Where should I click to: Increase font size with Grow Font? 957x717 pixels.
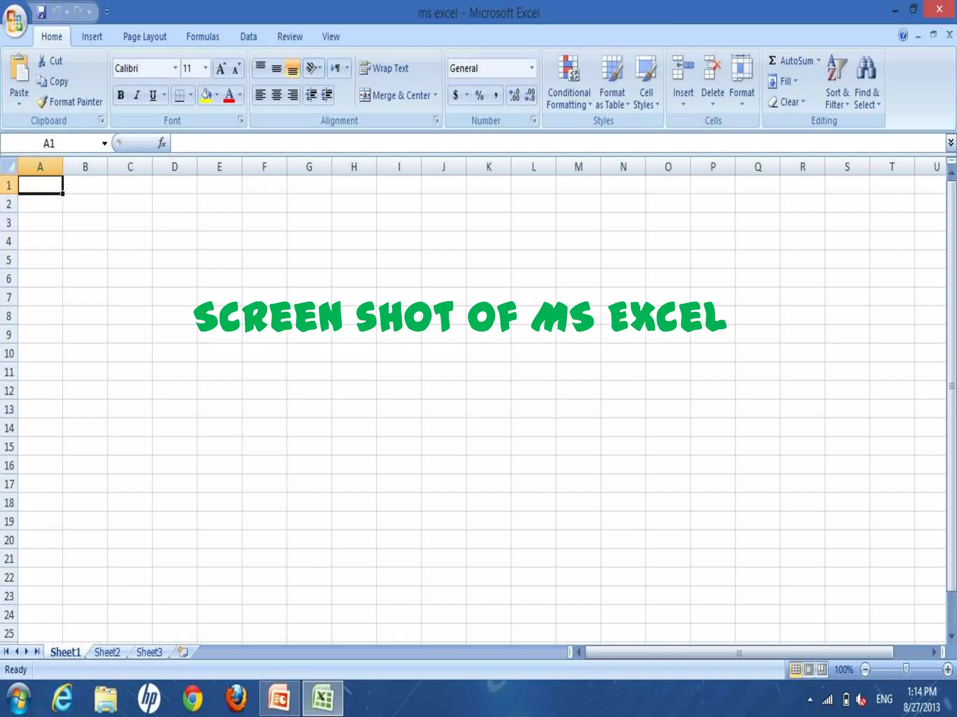[221, 69]
